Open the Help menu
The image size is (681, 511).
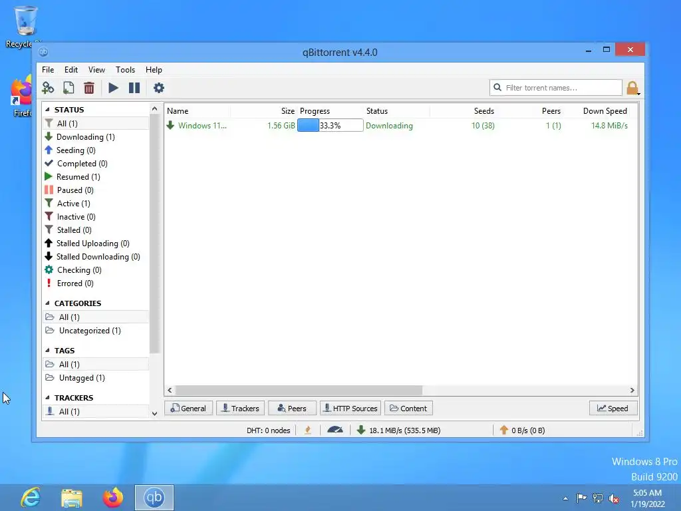(154, 69)
